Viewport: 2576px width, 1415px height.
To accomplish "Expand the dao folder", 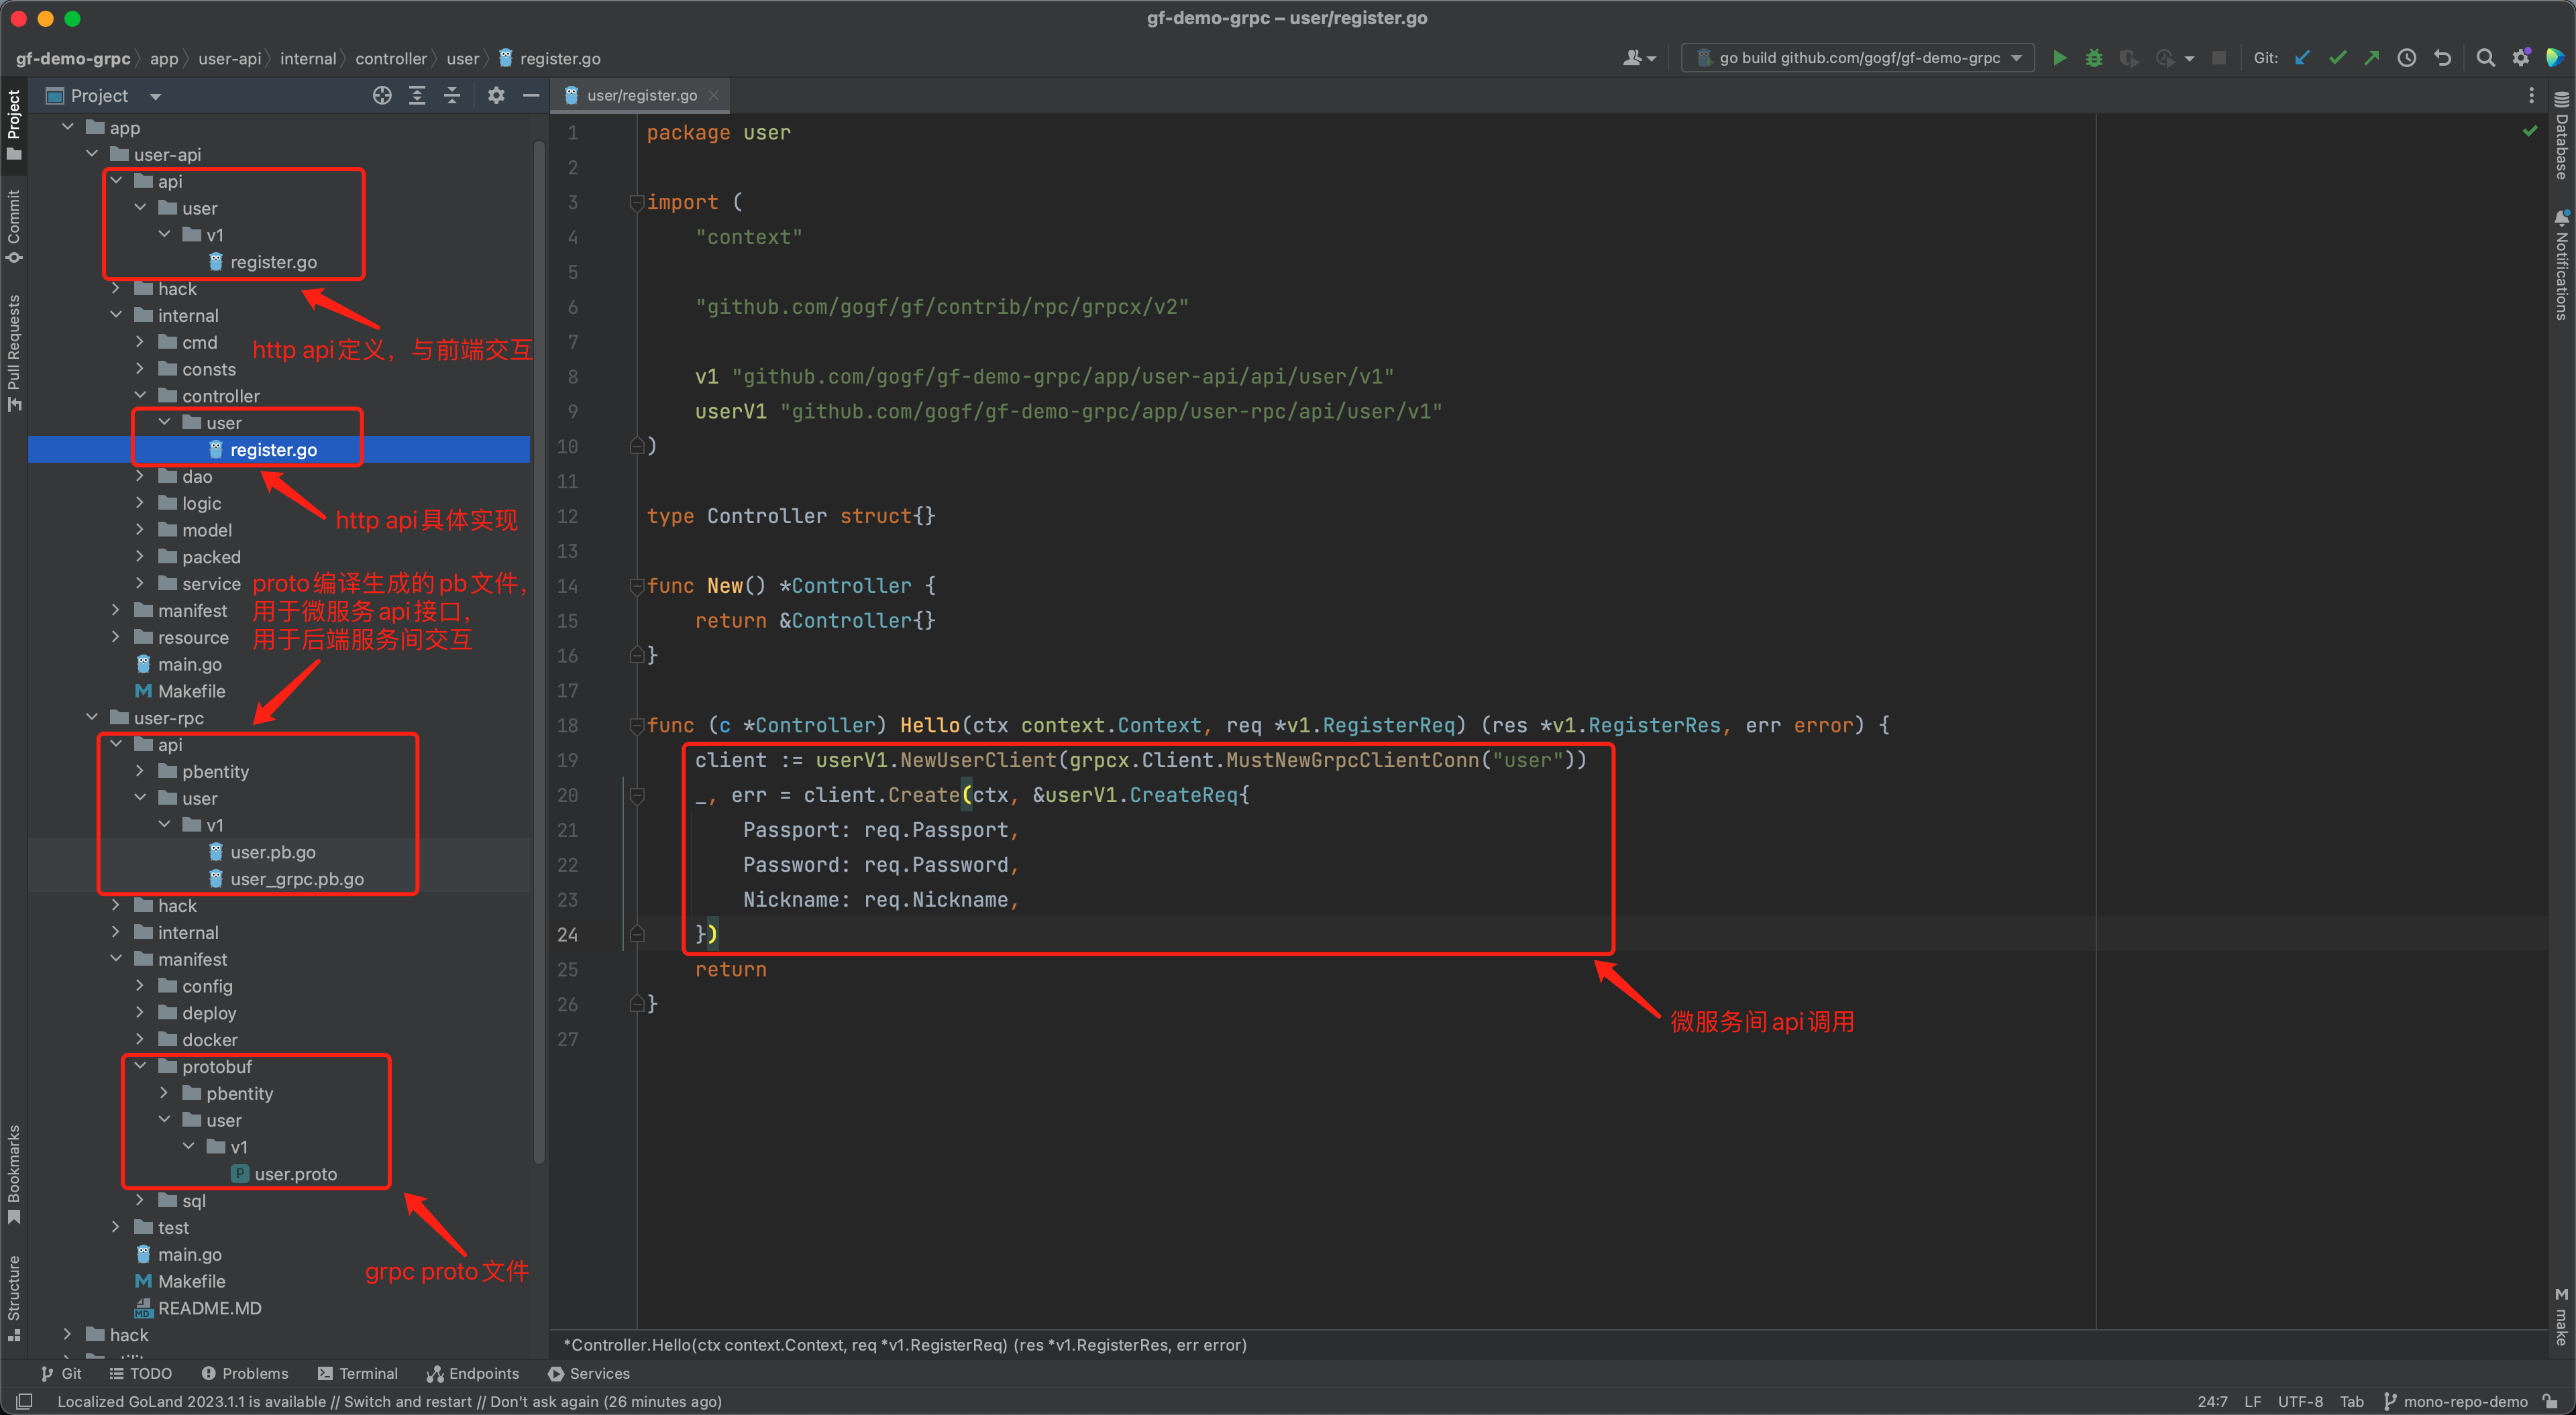I will [140, 476].
